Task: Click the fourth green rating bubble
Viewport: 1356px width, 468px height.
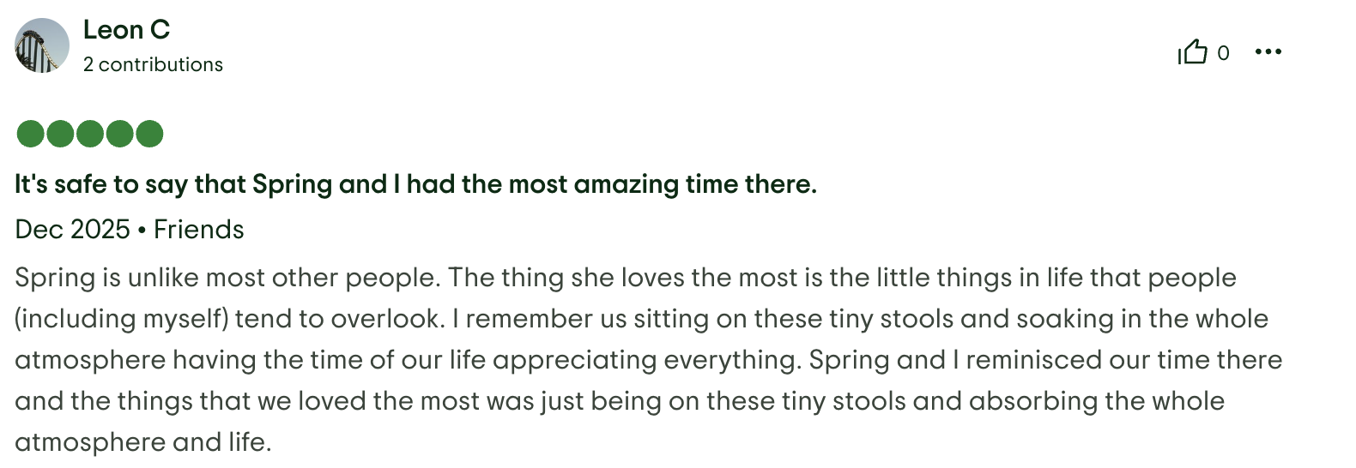Action: (119, 134)
